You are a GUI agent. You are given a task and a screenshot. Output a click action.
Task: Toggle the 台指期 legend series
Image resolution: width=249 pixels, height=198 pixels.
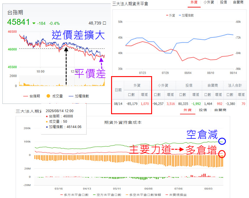coord(32,96)
